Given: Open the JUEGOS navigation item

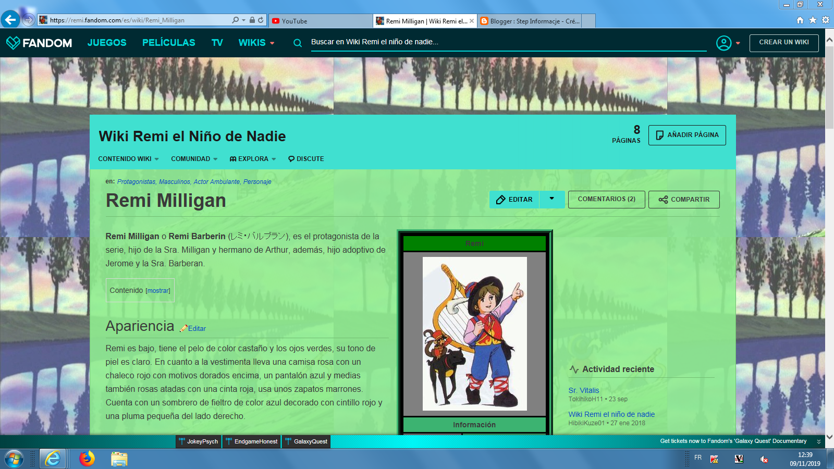Looking at the screenshot, I should (107, 43).
